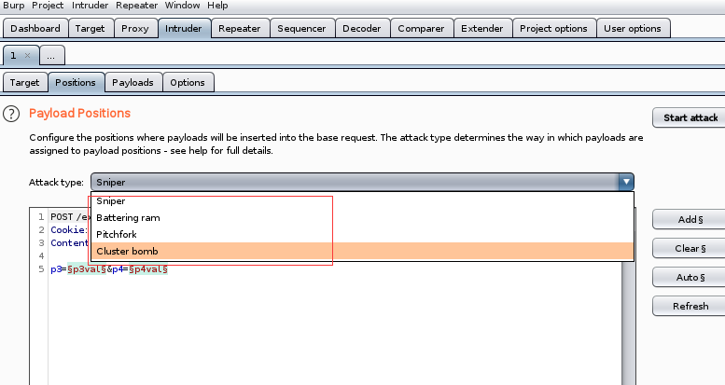Click the POST request line text
The image size is (725, 385).
pyautogui.click(x=70, y=217)
